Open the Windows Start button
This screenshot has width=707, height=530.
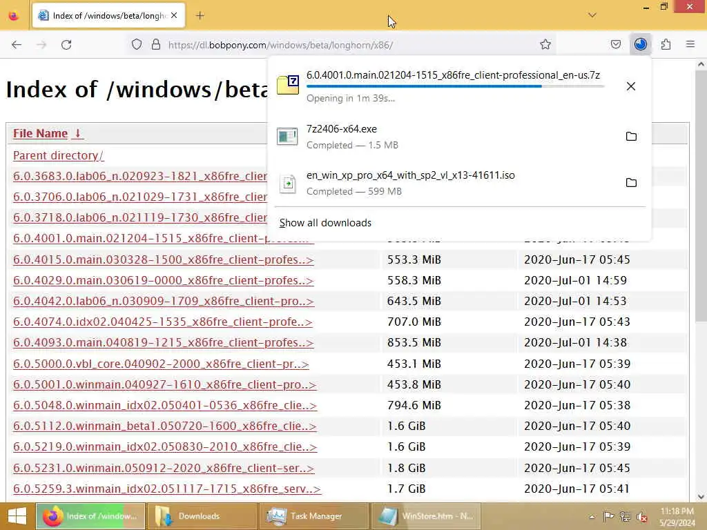[x=17, y=516]
